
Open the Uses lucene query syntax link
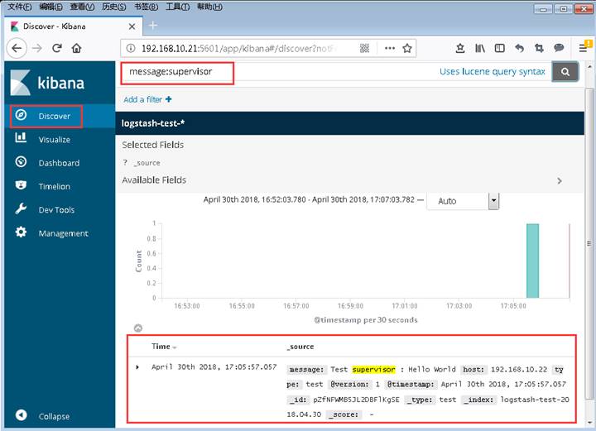point(492,72)
